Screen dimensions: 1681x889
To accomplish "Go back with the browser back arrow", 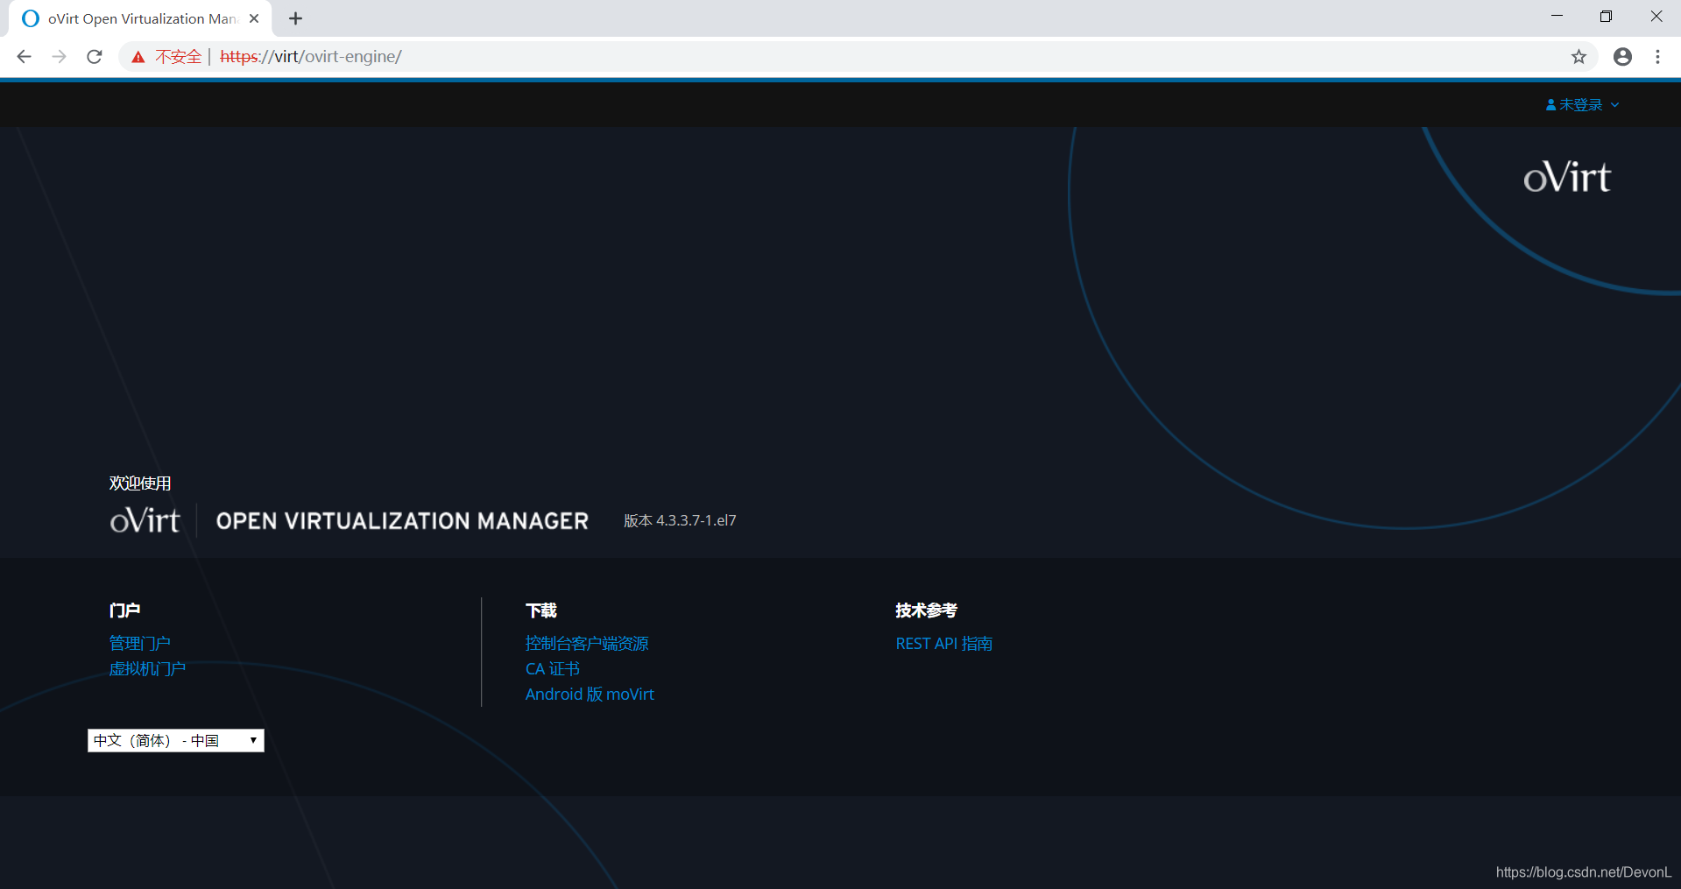I will tap(24, 57).
